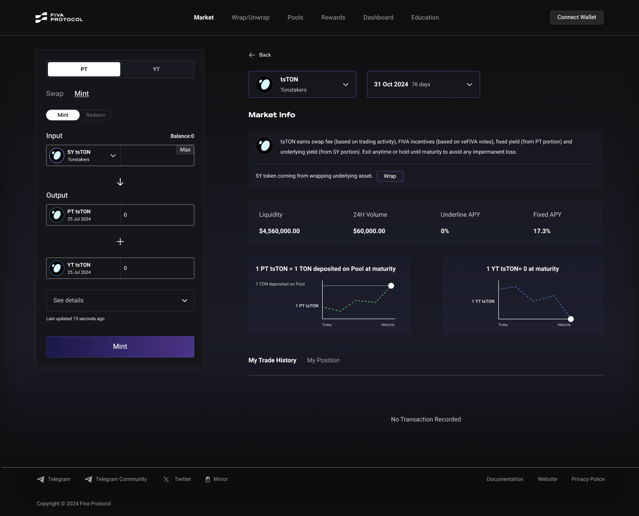This screenshot has width=639, height=516.
Task: Open the Education page from the navigation
Action: [425, 17]
